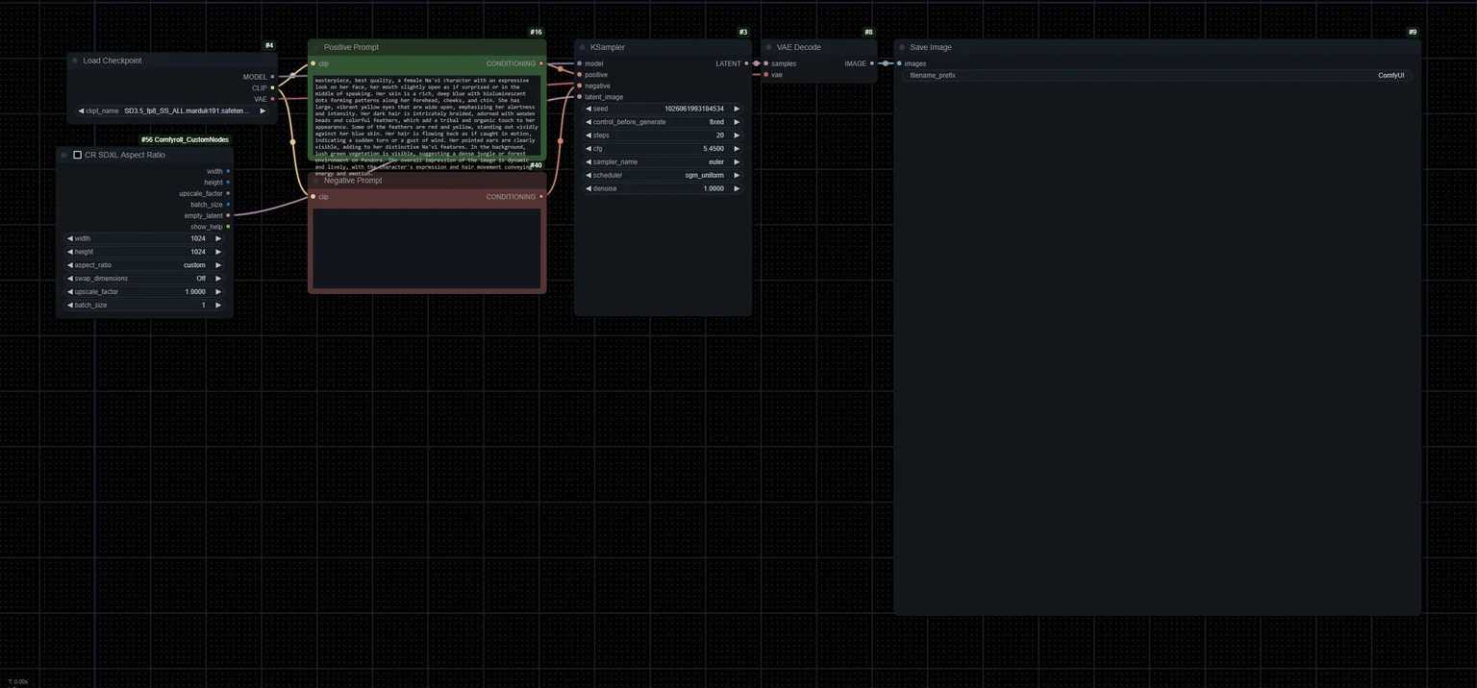Image resolution: width=1477 pixels, height=688 pixels.
Task: Click the seed value 1026061993184534
Action: click(693, 109)
